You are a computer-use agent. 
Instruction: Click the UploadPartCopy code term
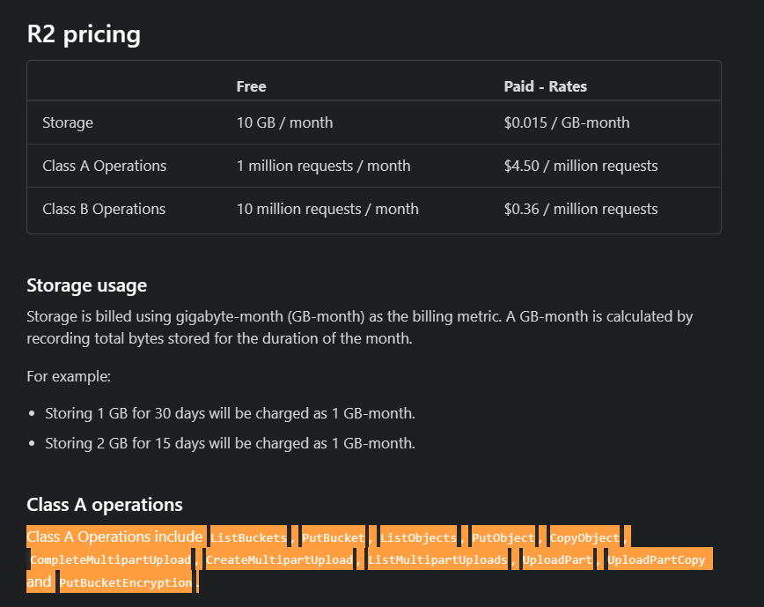(x=656, y=560)
